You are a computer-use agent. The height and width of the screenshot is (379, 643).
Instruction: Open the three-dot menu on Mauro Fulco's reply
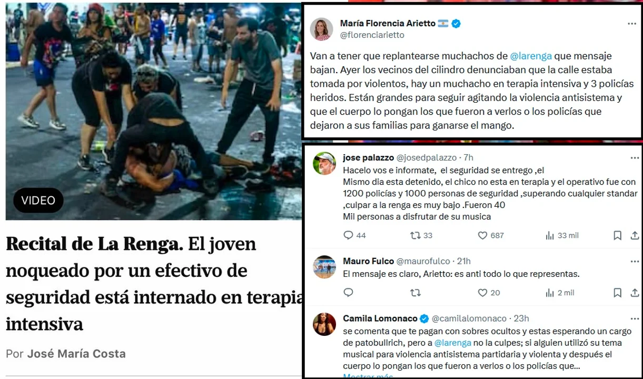click(x=635, y=261)
